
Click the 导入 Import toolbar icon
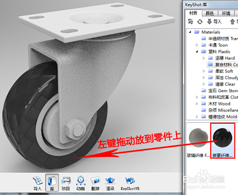click(38, 183)
